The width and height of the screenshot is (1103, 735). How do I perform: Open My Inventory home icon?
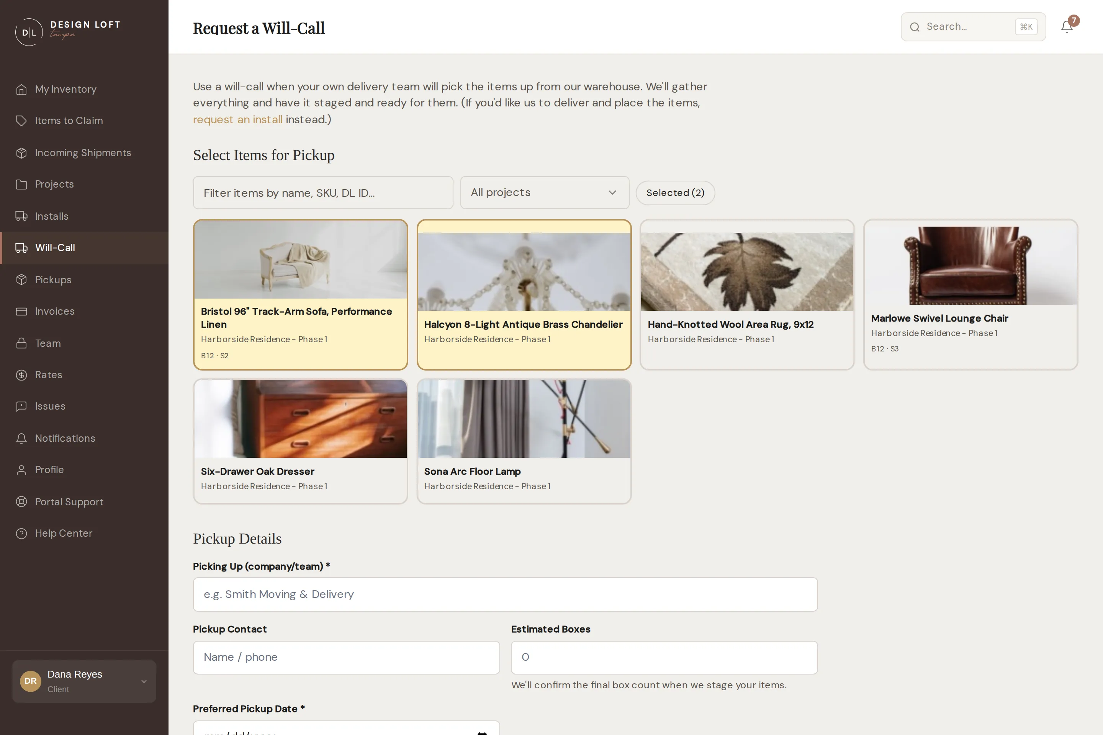coord(21,90)
